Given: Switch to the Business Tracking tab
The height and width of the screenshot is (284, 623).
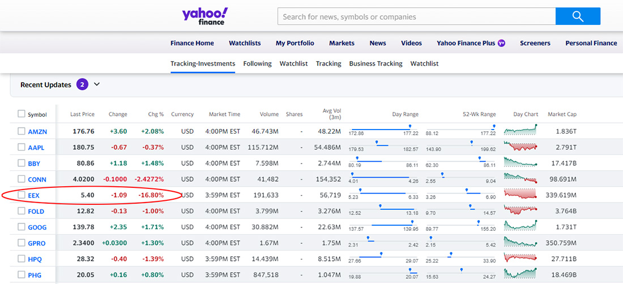Looking at the screenshot, I should (x=376, y=63).
